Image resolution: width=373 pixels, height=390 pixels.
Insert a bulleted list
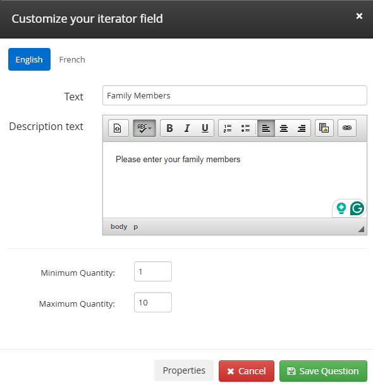[x=245, y=128]
